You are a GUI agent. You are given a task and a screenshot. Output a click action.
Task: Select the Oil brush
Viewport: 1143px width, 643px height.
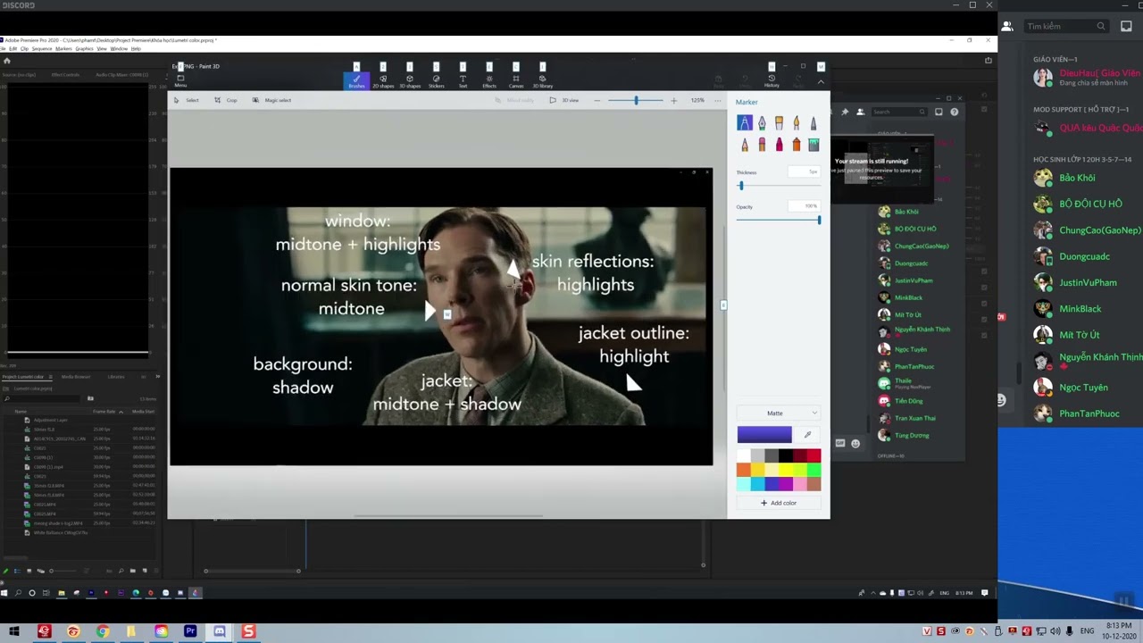779,123
